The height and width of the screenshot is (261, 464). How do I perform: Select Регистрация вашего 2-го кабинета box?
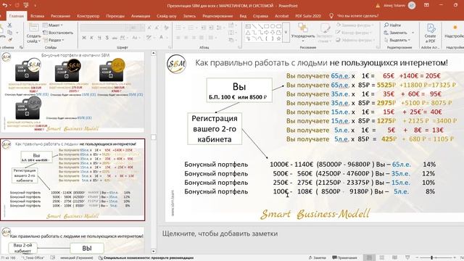(215, 129)
